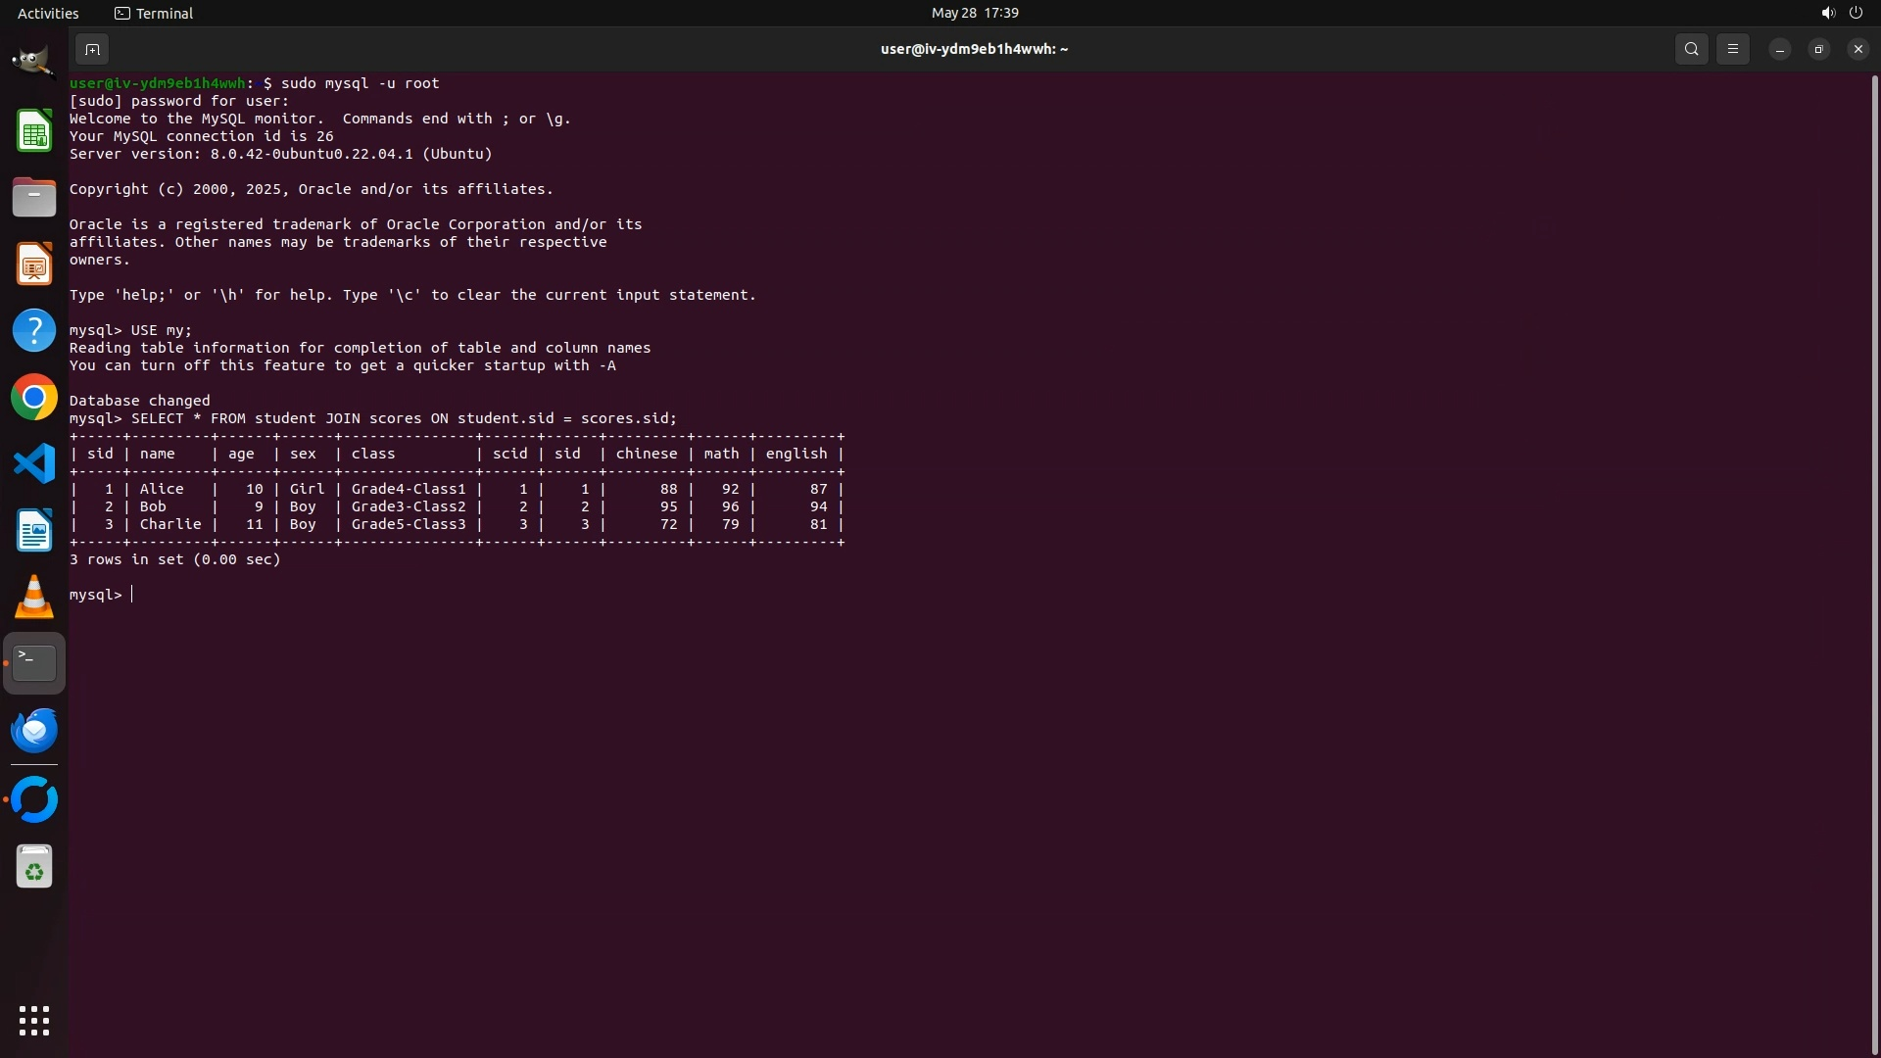
Task: Open the Files manager icon
Action: (33, 198)
